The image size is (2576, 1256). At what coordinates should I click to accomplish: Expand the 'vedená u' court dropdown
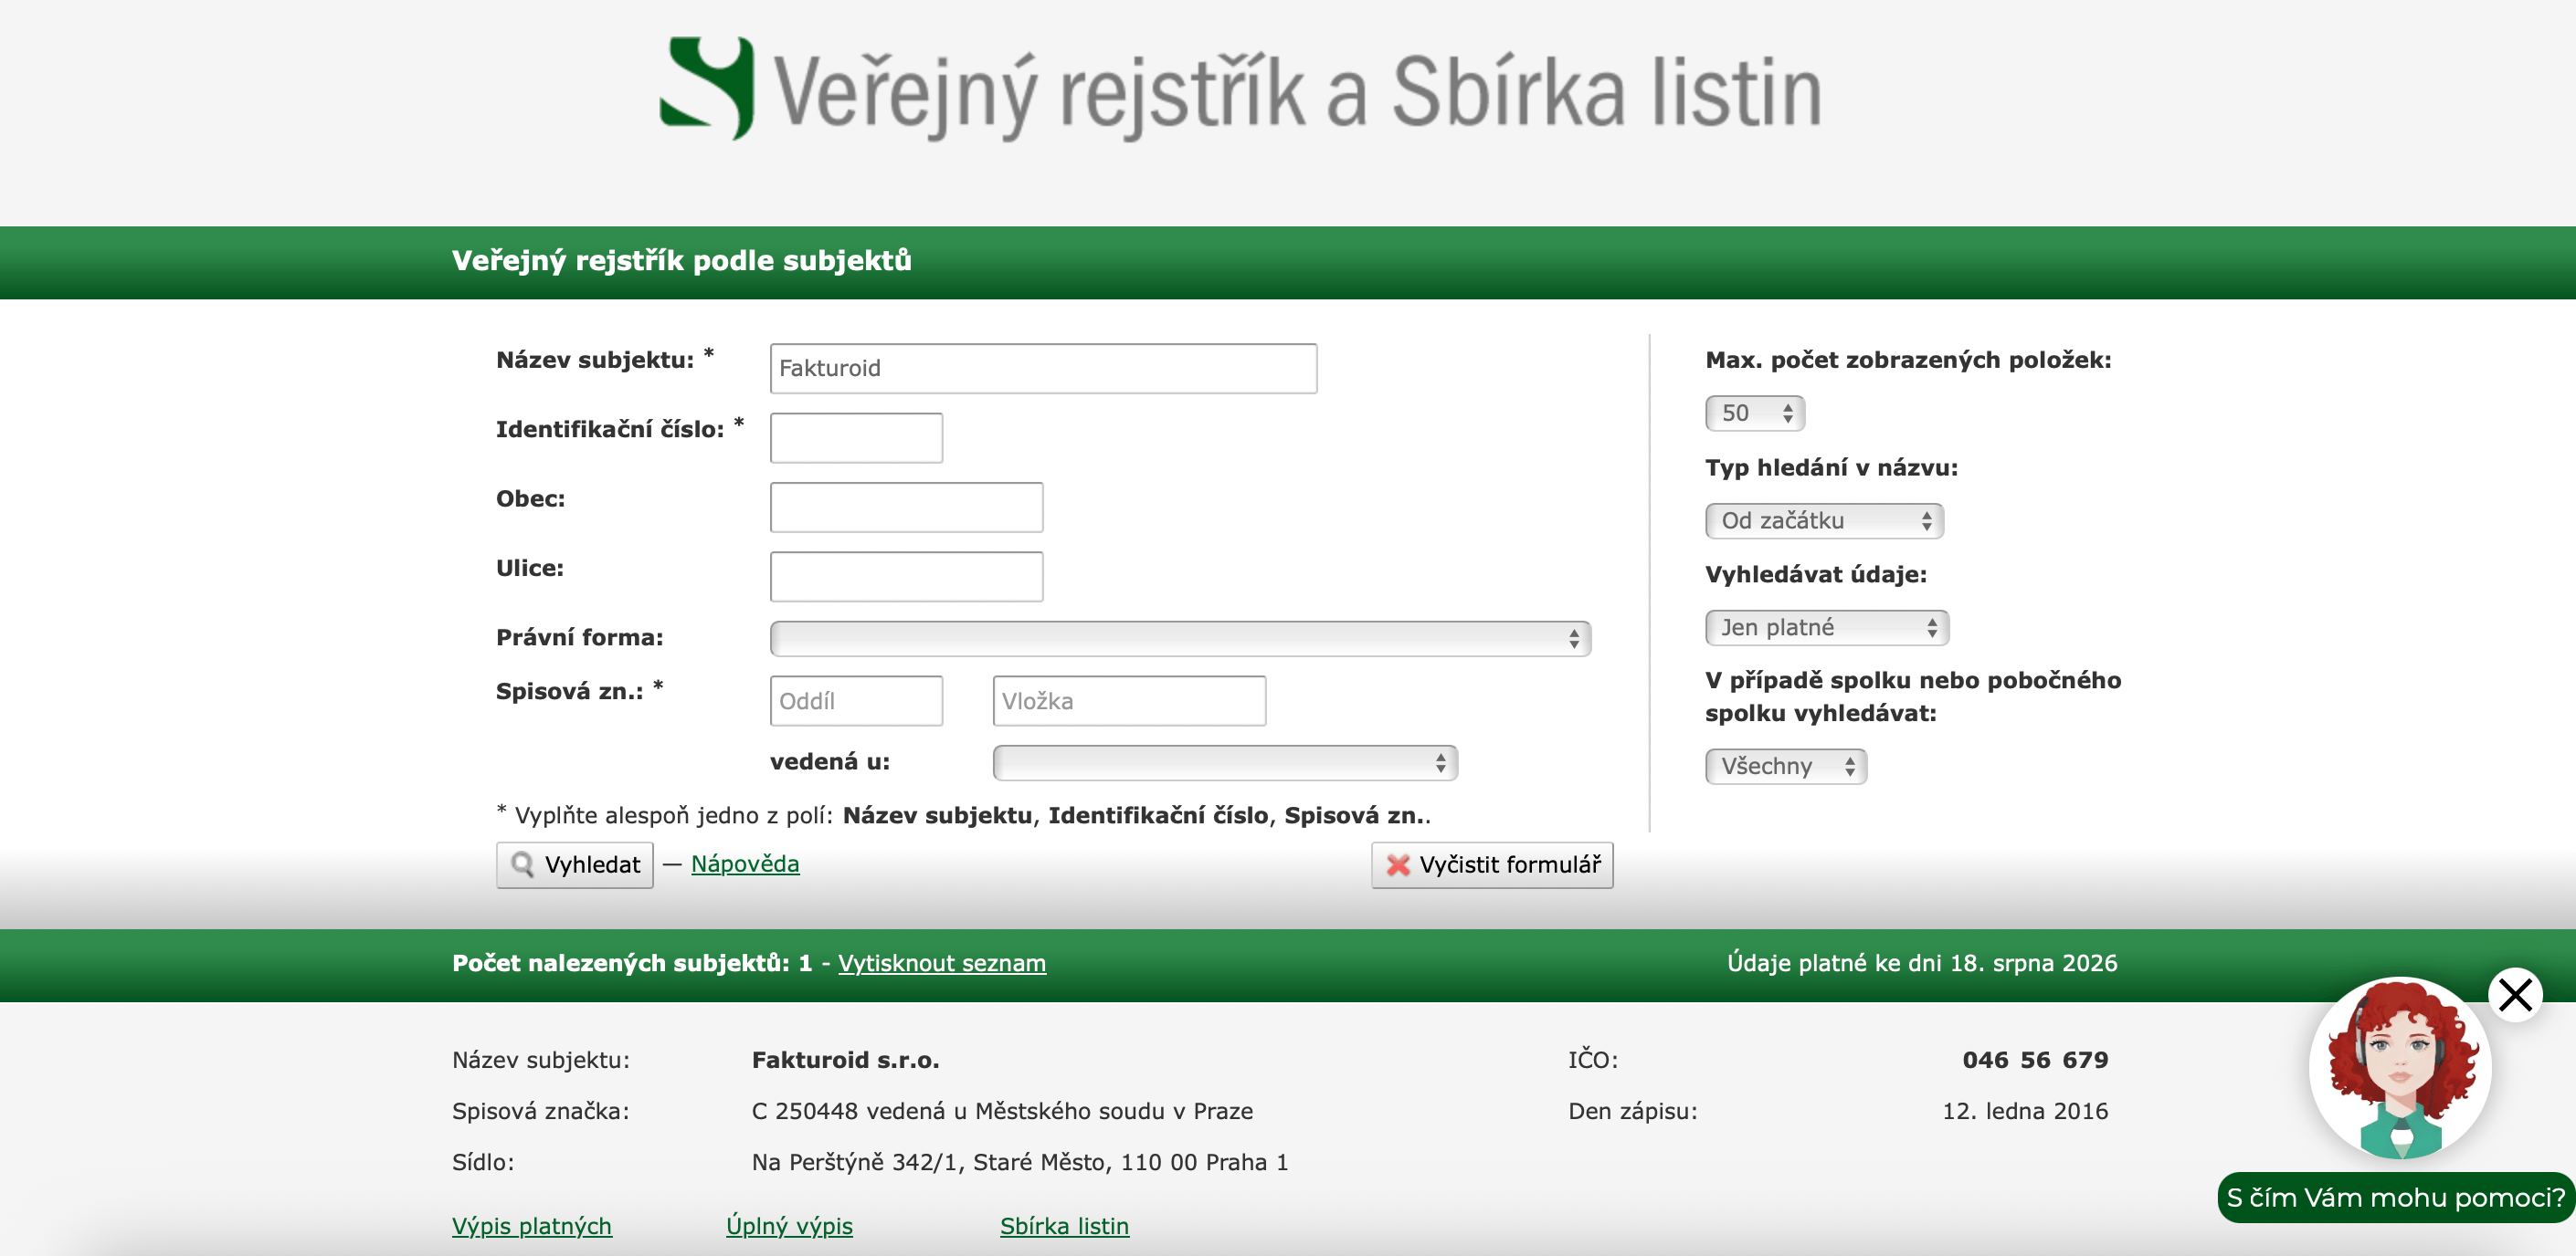(x=1225, y=762)
